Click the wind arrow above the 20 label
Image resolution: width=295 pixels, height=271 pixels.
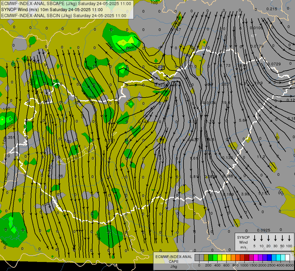268,238
